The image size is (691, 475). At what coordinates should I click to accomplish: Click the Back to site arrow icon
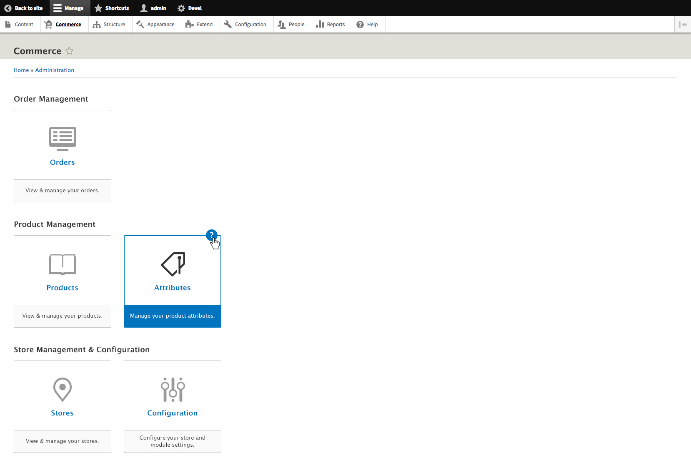point(8,8)
